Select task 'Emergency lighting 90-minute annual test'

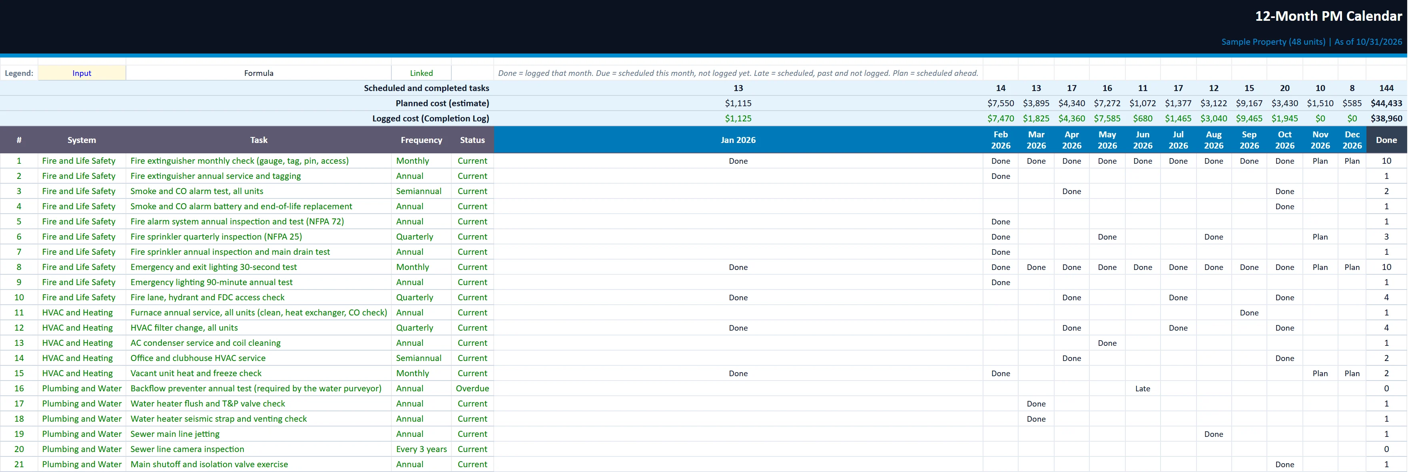pyautogui.click(x=211, y=282)
